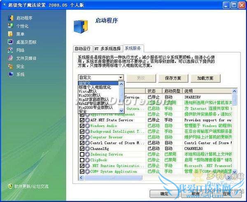Click the app icon in the title bar
The image size is (247, 202).
[x=4, y=5]
